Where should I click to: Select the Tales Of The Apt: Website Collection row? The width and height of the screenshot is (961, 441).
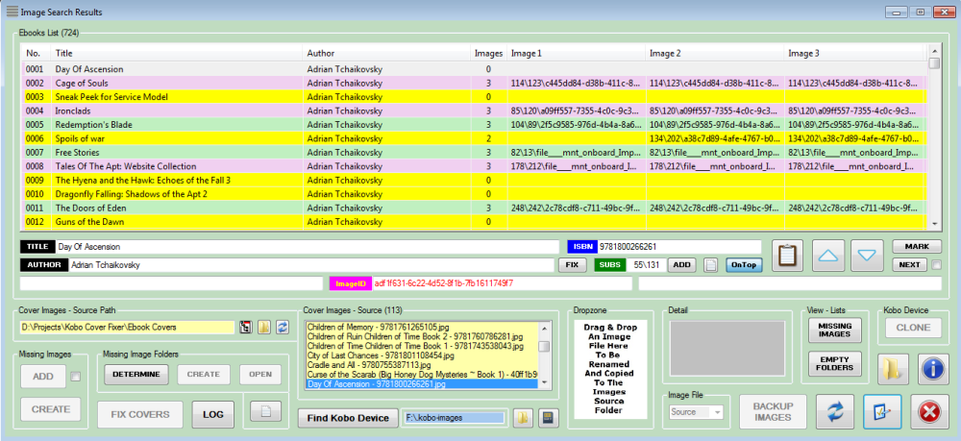point(474,166)
